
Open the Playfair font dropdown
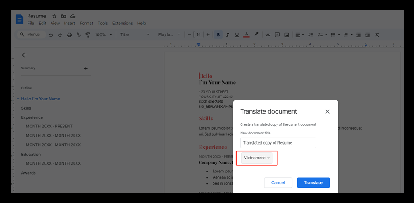point(169,34)
